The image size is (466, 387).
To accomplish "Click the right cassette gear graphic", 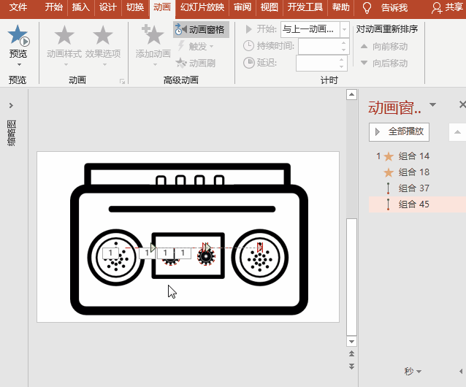I will [x=206, y=256].
